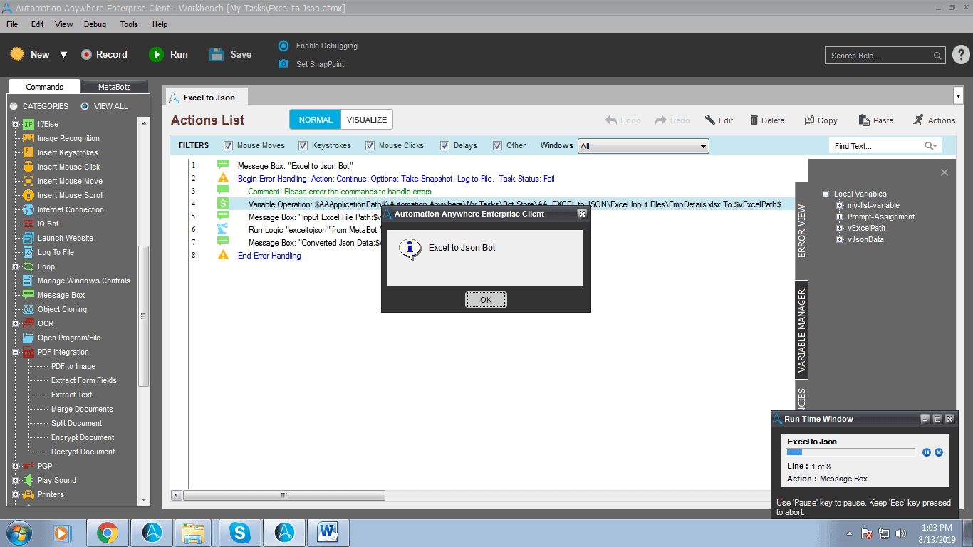Expand the PGP command group
Screen dimensions: 973x547
point(16,466)
